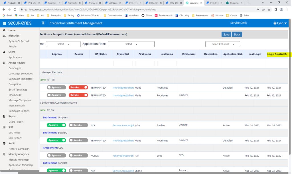Toggle Approve for Shane's Forward row
The height and width of the screenshot is (174, 292).
[56, 171]
